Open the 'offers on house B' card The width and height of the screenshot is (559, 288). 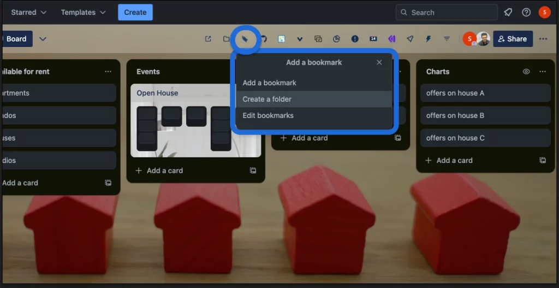coord(485,116)
